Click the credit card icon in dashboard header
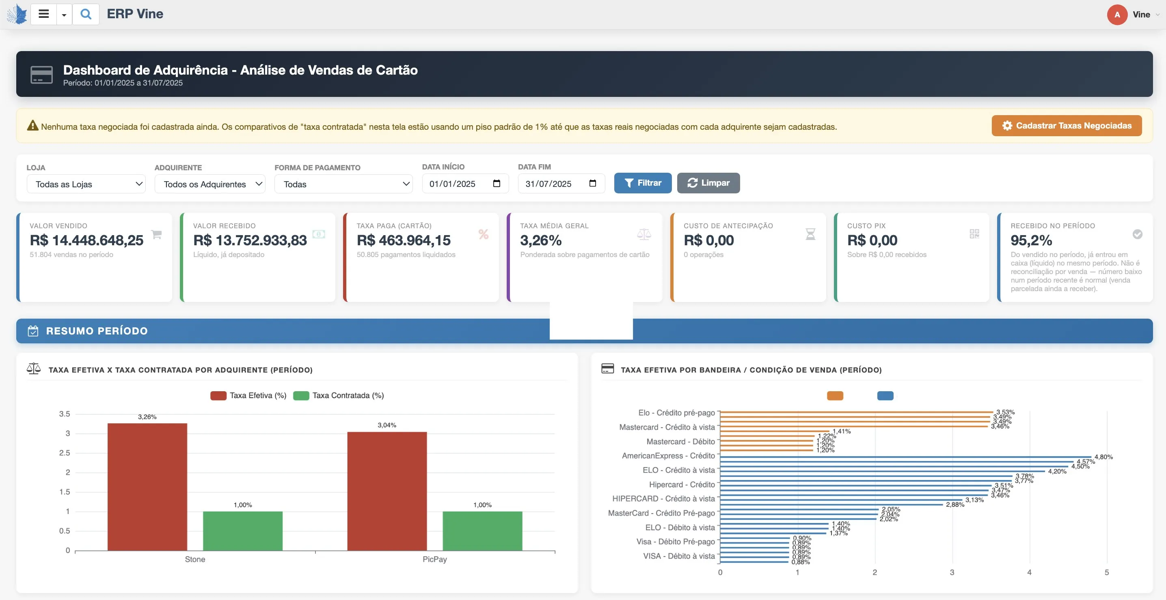Screen dimensions: 1166x600 coord(42,75)
